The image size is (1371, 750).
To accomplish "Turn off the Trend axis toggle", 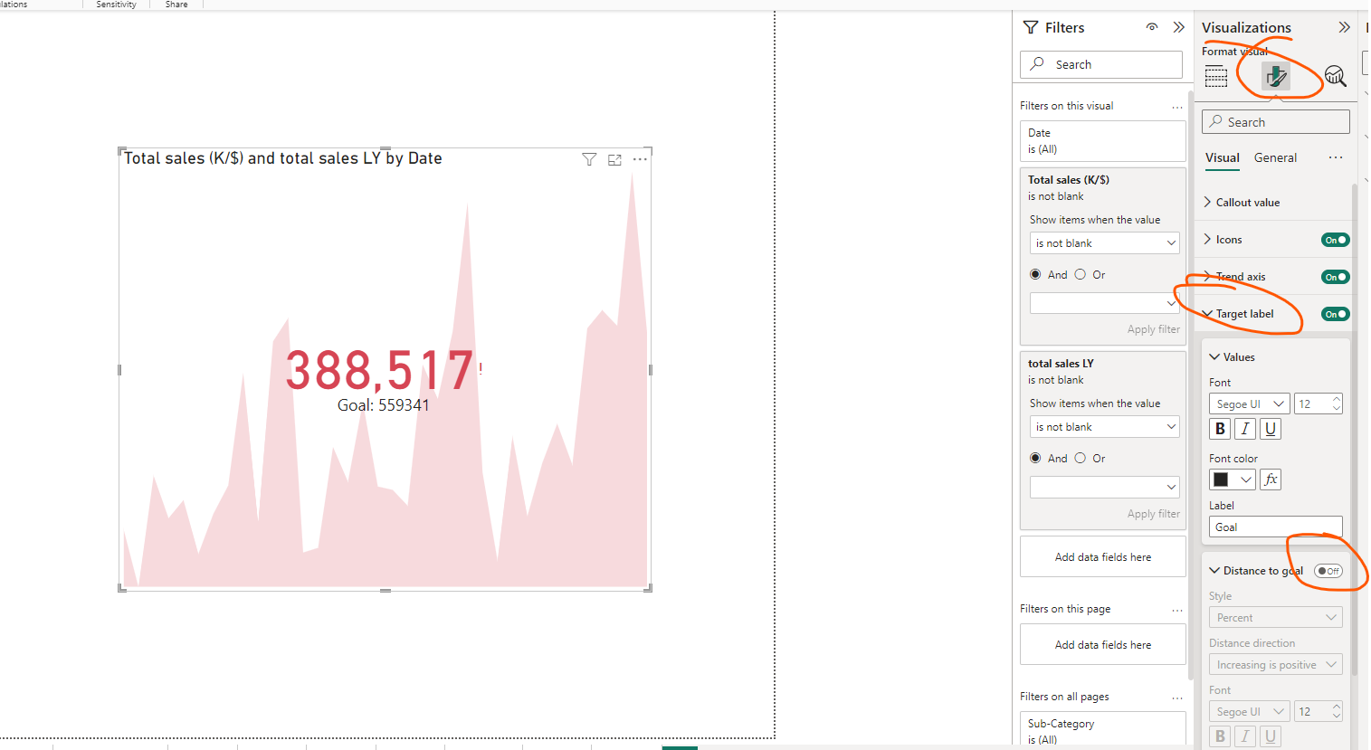I will [1336, 277].
